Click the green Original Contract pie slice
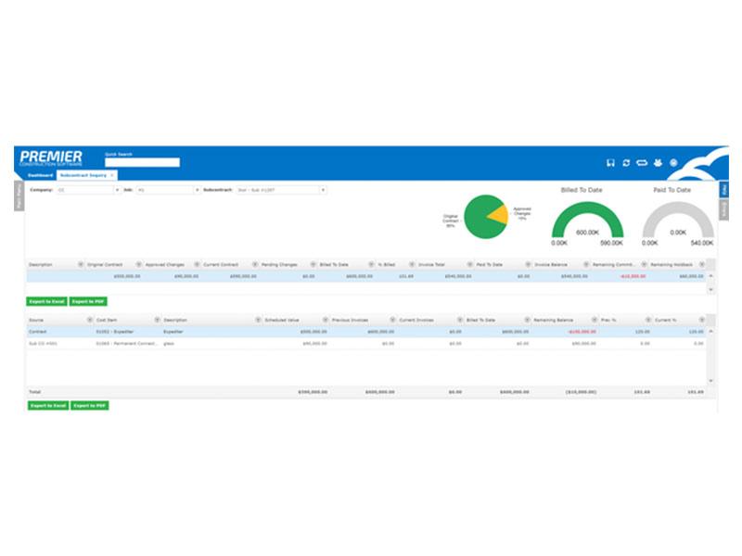The image size is (742, 556). pos(478,218)
